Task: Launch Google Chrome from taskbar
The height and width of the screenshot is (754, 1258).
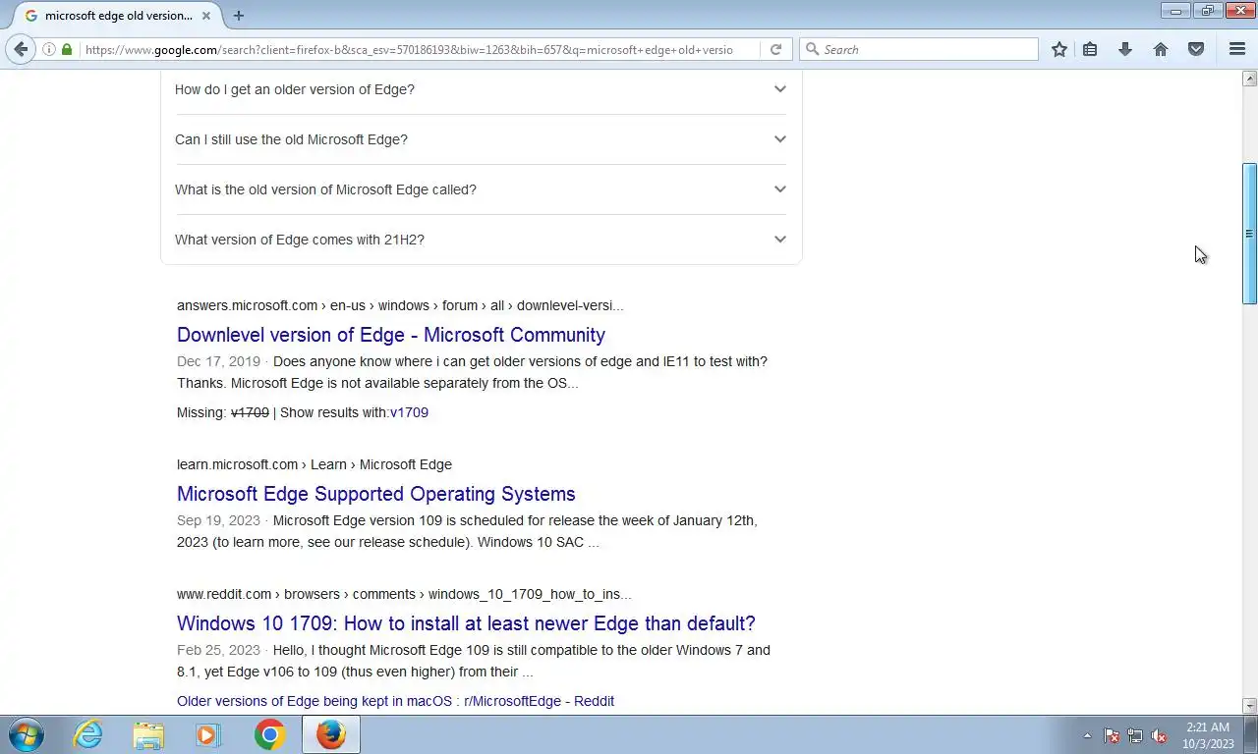Action: (x=269, y=734)
